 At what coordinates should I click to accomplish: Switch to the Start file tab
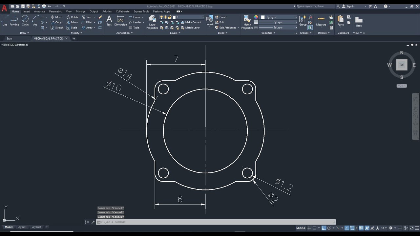point(9,38)
